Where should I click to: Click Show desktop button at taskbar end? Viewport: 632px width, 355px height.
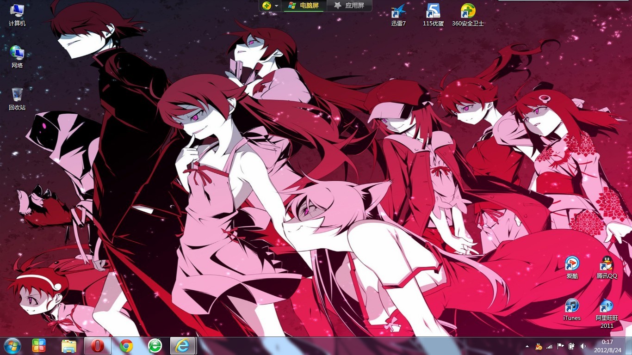pos(628,346)
